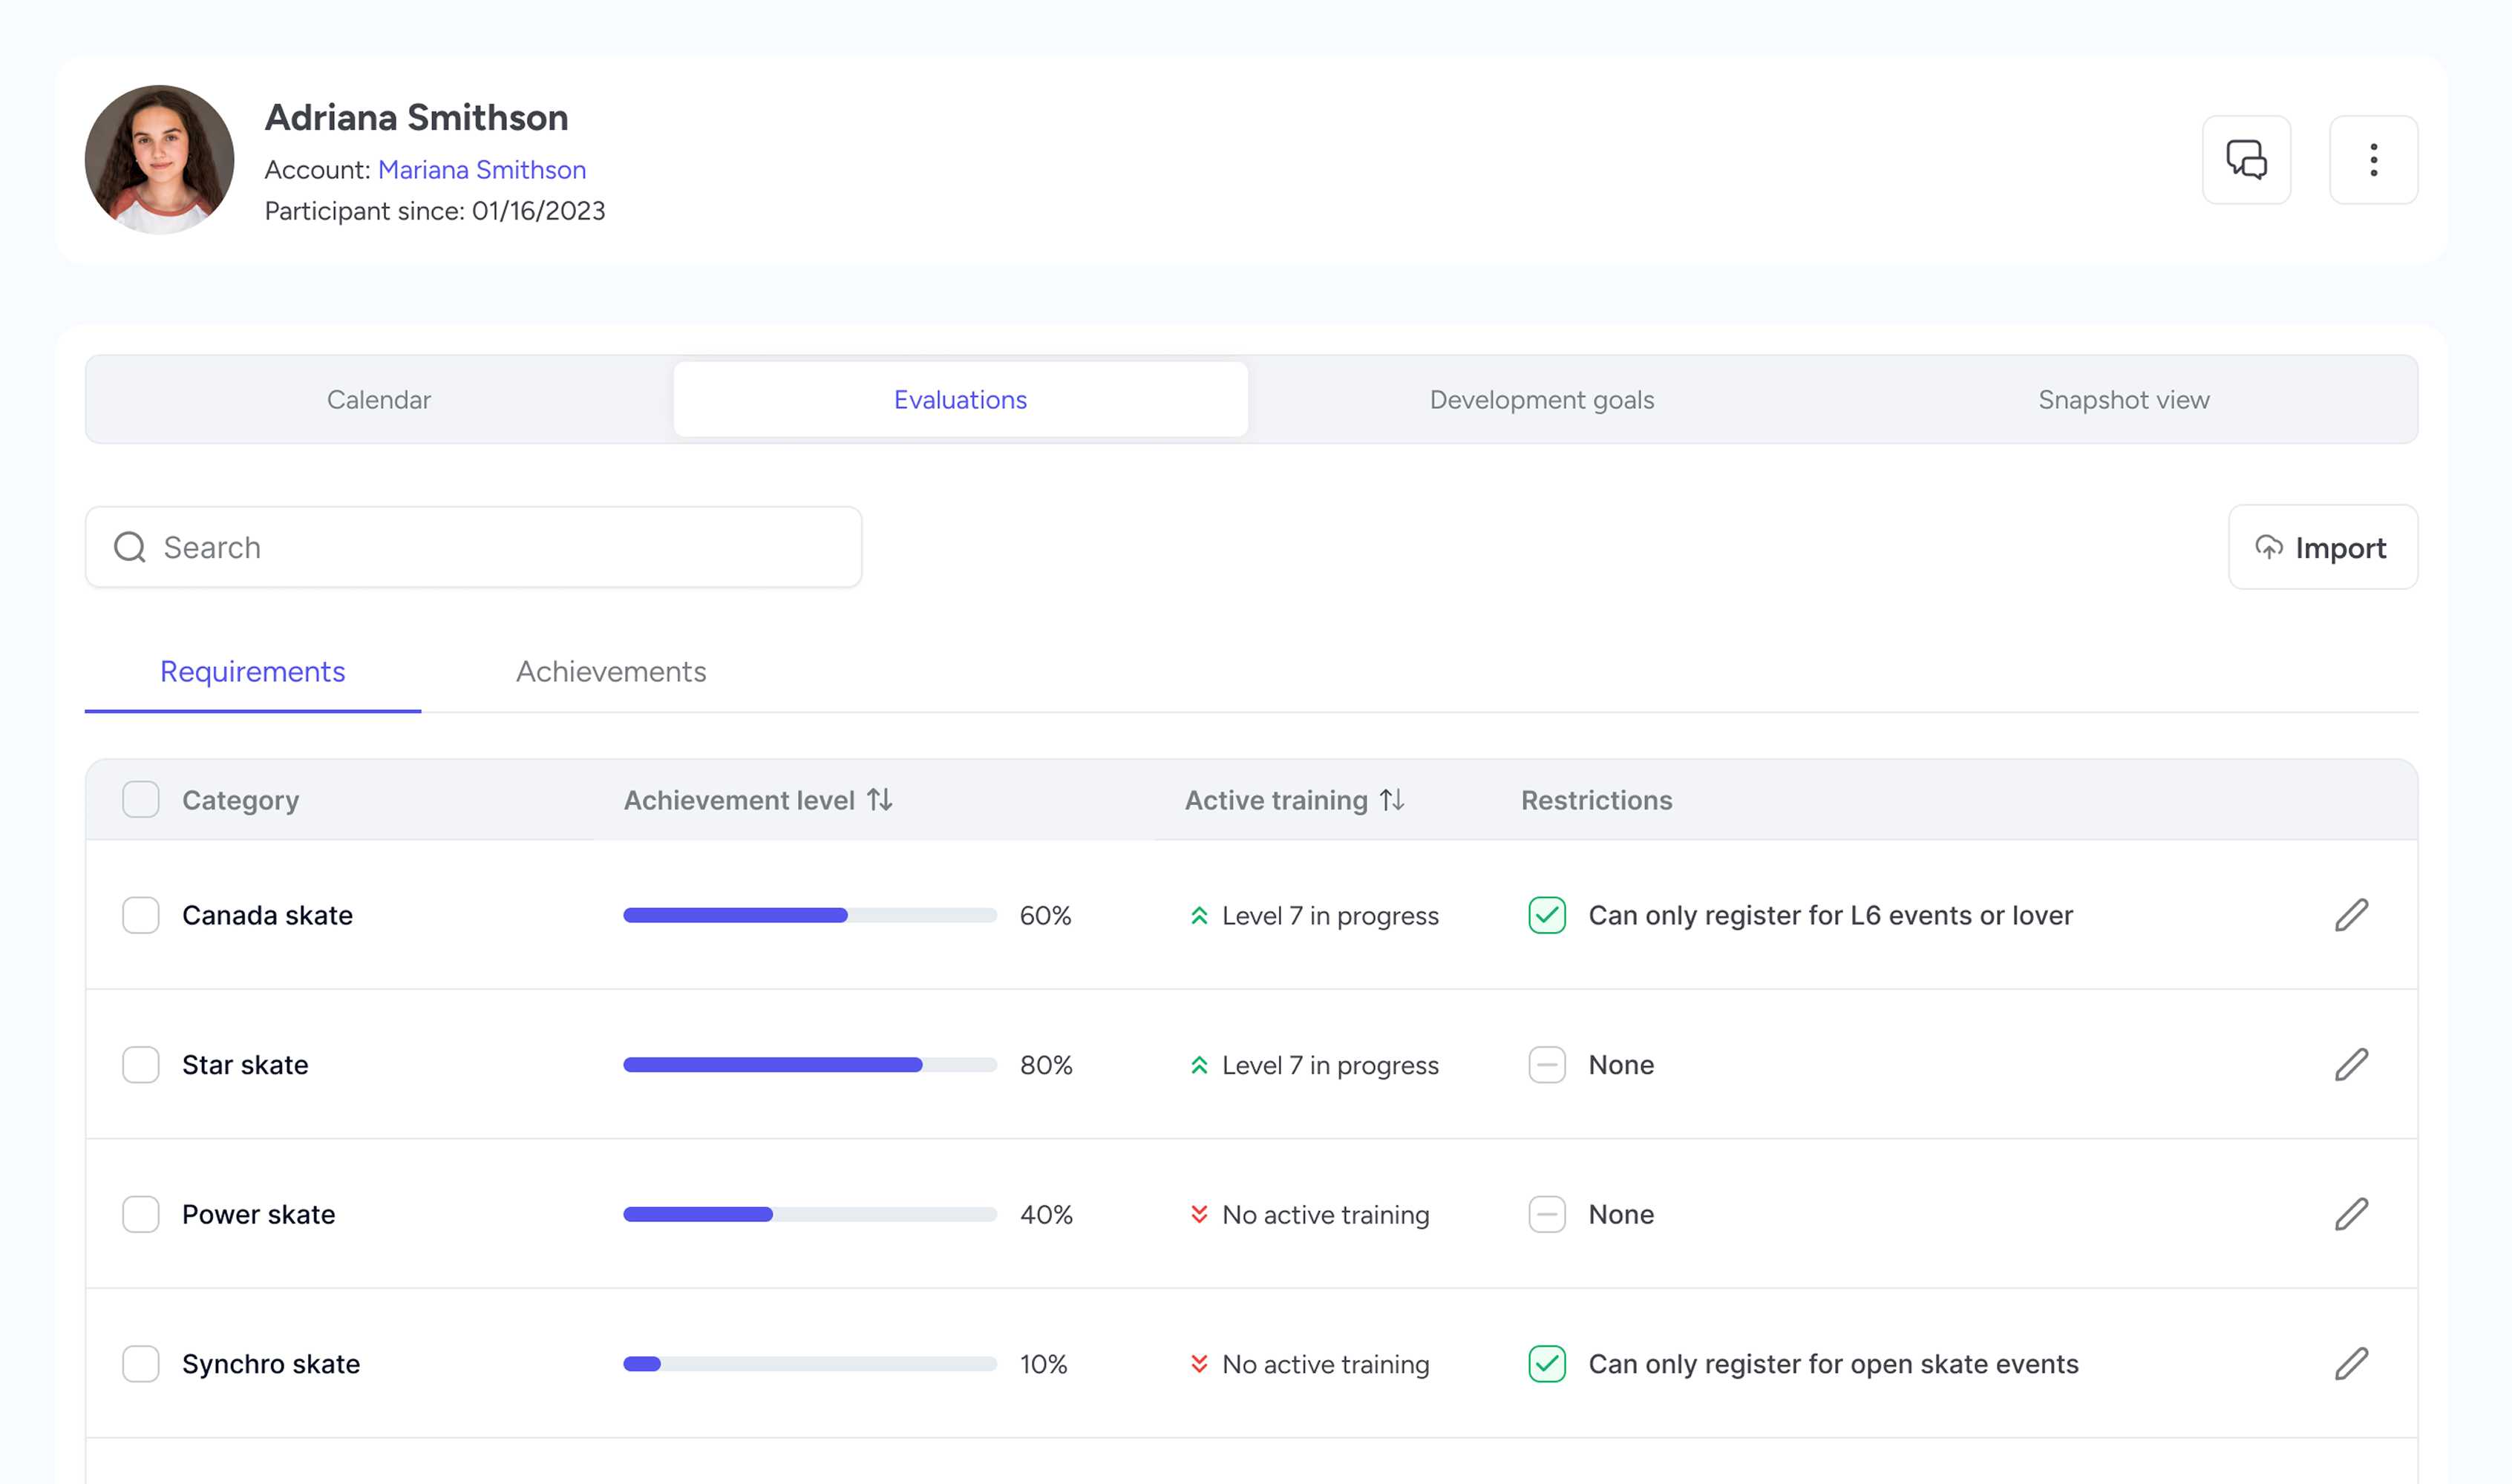Edit the Power skate row with pencil

coord(2351,1214)
